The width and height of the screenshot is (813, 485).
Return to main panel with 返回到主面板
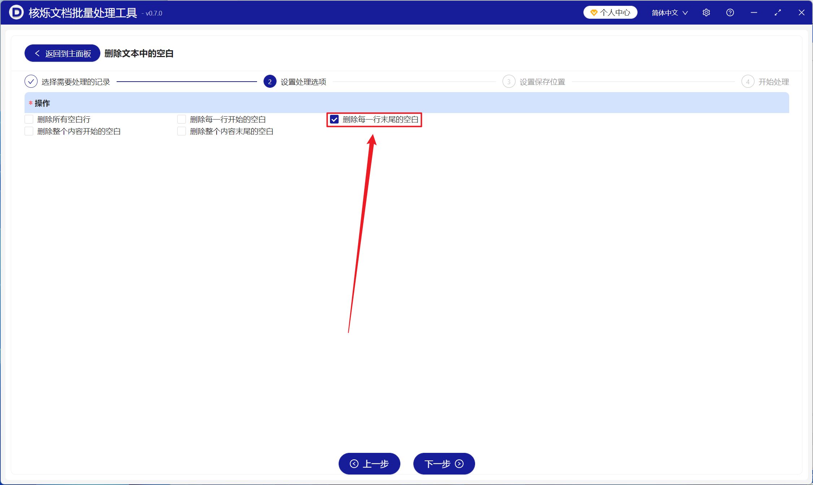62,53
